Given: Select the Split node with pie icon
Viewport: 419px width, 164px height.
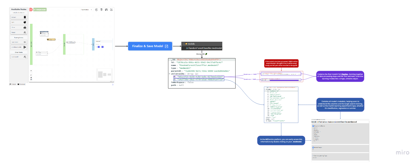Looking at the screenshot, I should tap(19, 22).
